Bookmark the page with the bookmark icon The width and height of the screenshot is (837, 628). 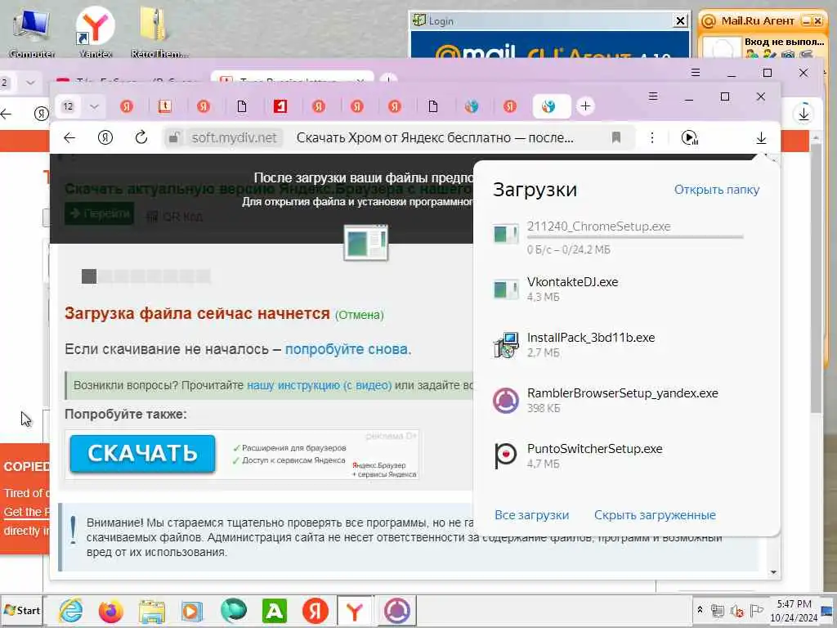pos(616,137)
